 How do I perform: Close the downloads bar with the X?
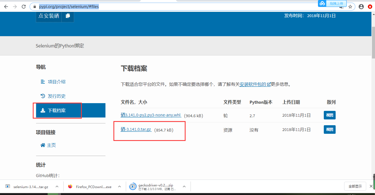tap(371, 186)
